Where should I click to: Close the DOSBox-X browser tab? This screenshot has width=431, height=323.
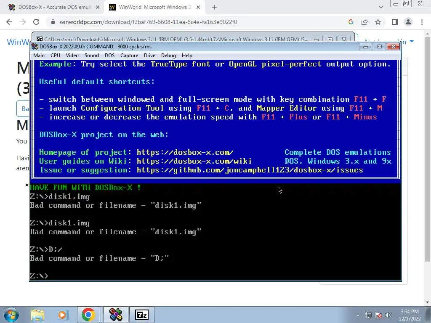point(98,8)
